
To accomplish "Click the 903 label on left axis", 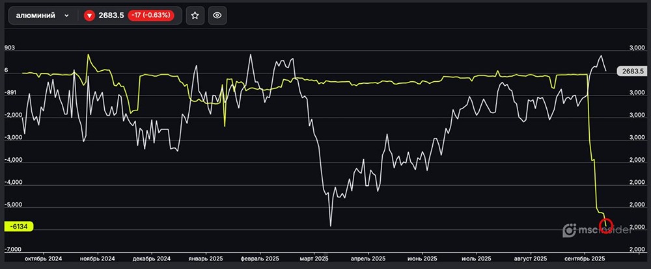I will (10, 48).
